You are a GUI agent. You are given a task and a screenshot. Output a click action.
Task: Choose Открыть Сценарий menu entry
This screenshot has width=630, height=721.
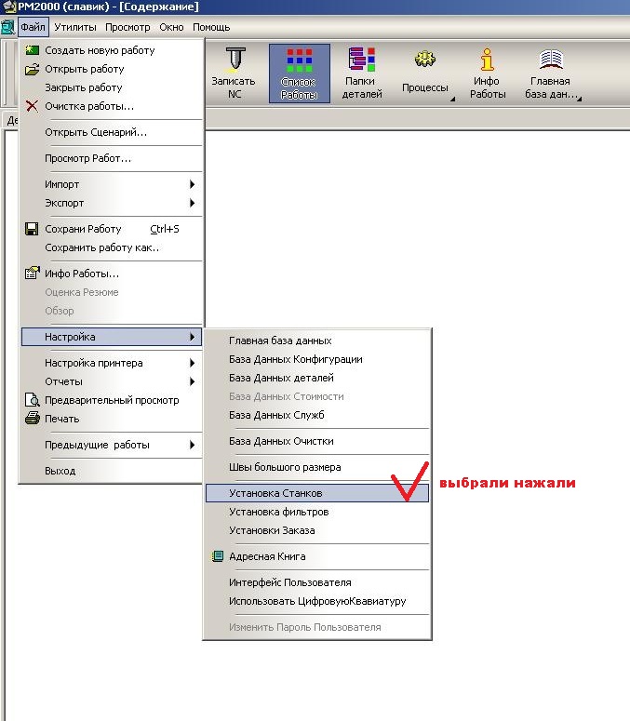pyautogui.click(x=112, y=132)
